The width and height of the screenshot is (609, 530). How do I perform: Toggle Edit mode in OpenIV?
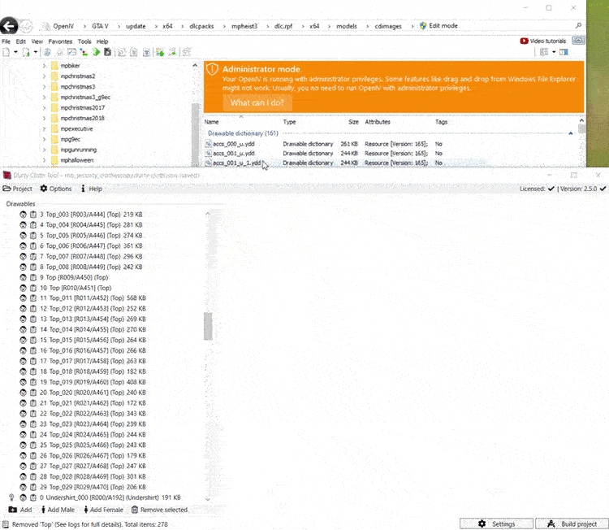(438, 26)
